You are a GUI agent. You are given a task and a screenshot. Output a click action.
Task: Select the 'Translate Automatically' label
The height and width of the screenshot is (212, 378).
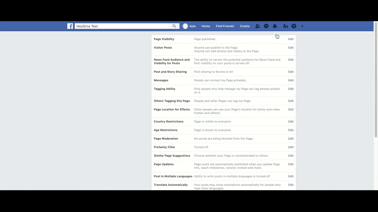pos(171,185)
